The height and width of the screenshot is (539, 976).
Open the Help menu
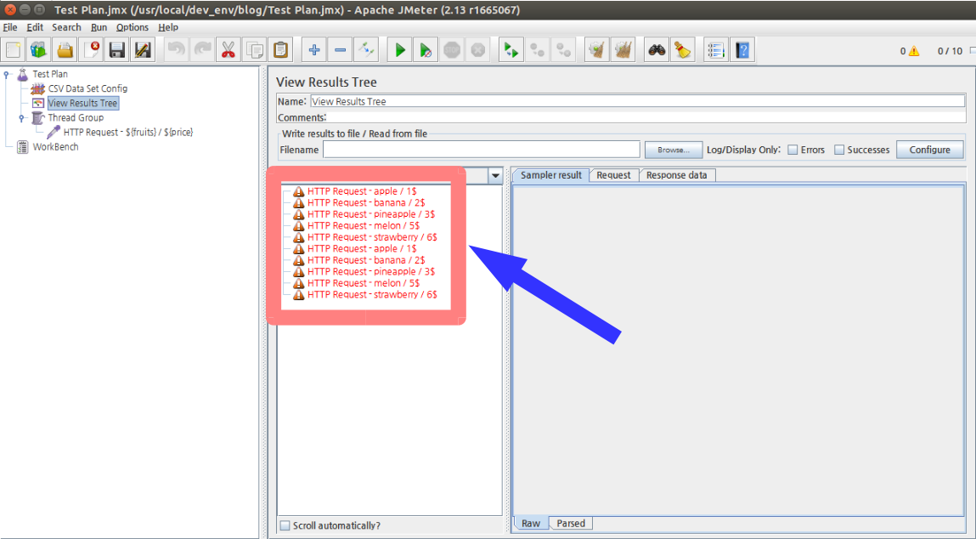(x=168, y=27)
